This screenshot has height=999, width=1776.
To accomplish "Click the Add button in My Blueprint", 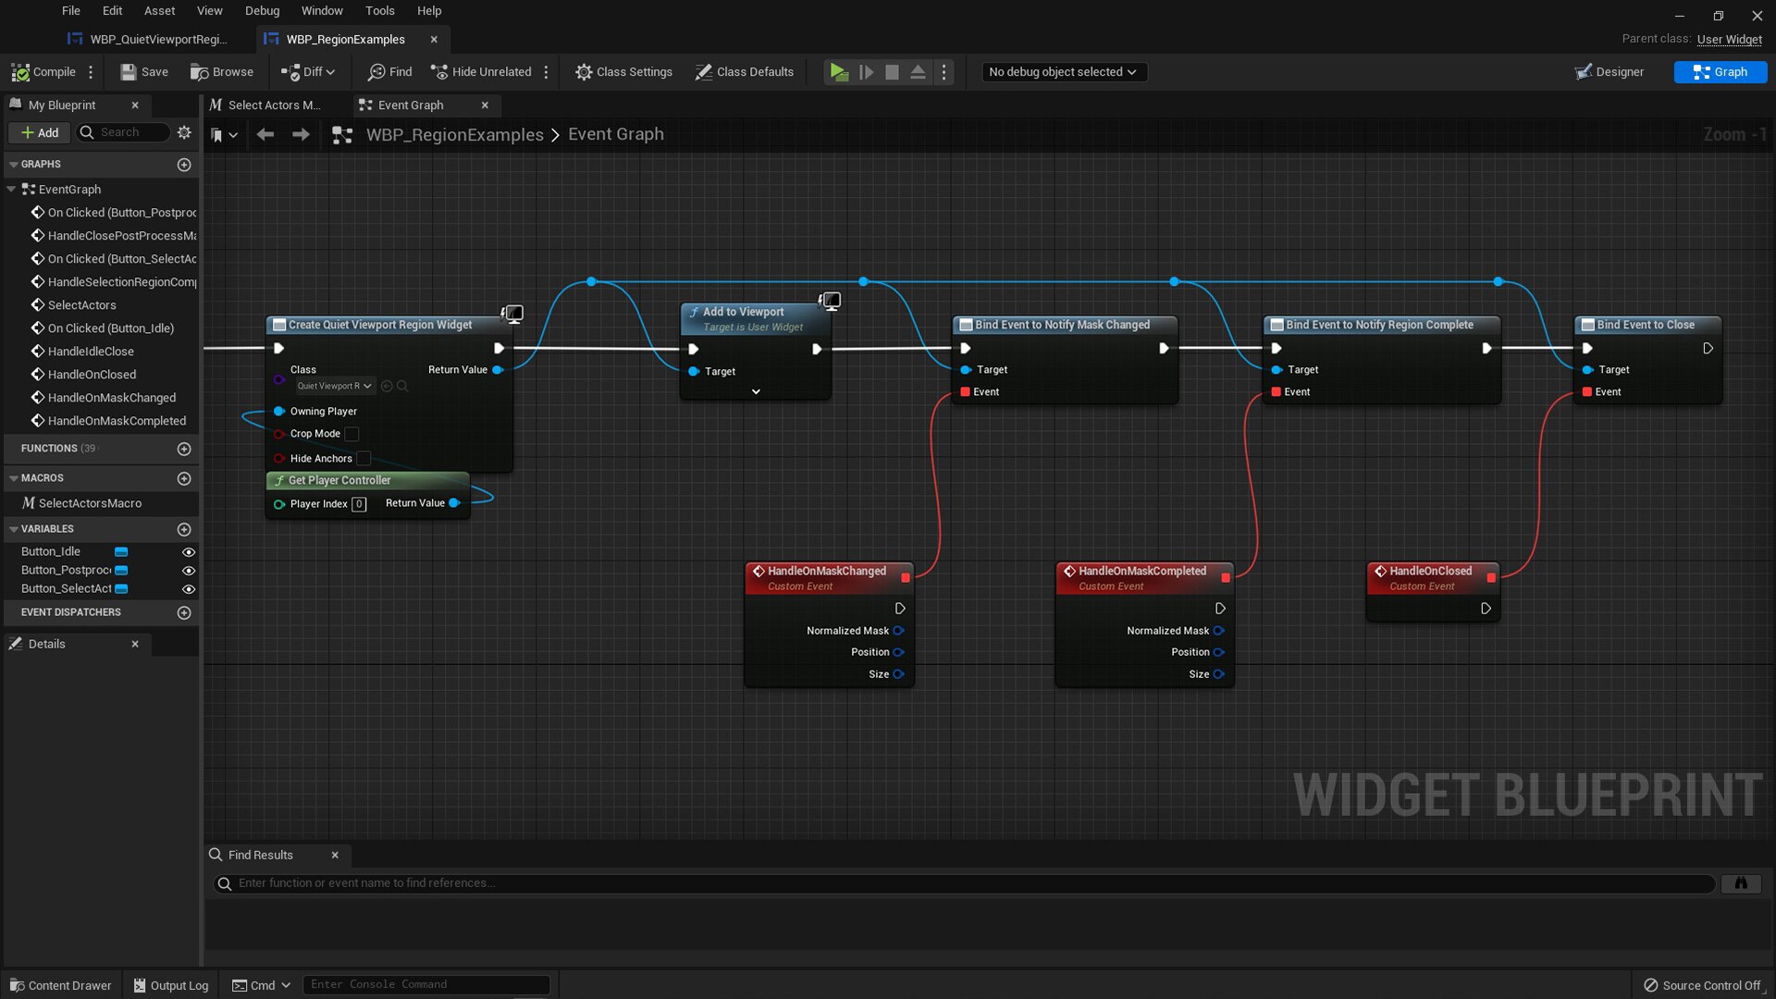I will tap(39, 132).
